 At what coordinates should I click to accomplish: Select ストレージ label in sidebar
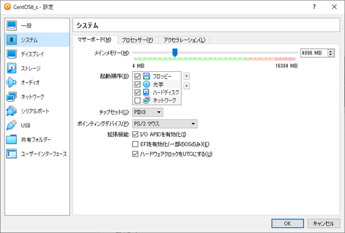[31, 68]
